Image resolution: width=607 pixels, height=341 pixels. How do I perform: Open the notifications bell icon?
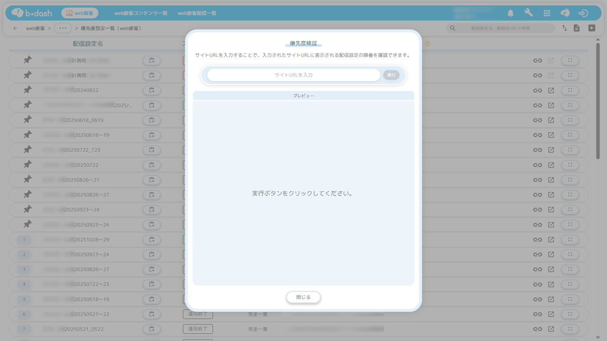point(510,14)
